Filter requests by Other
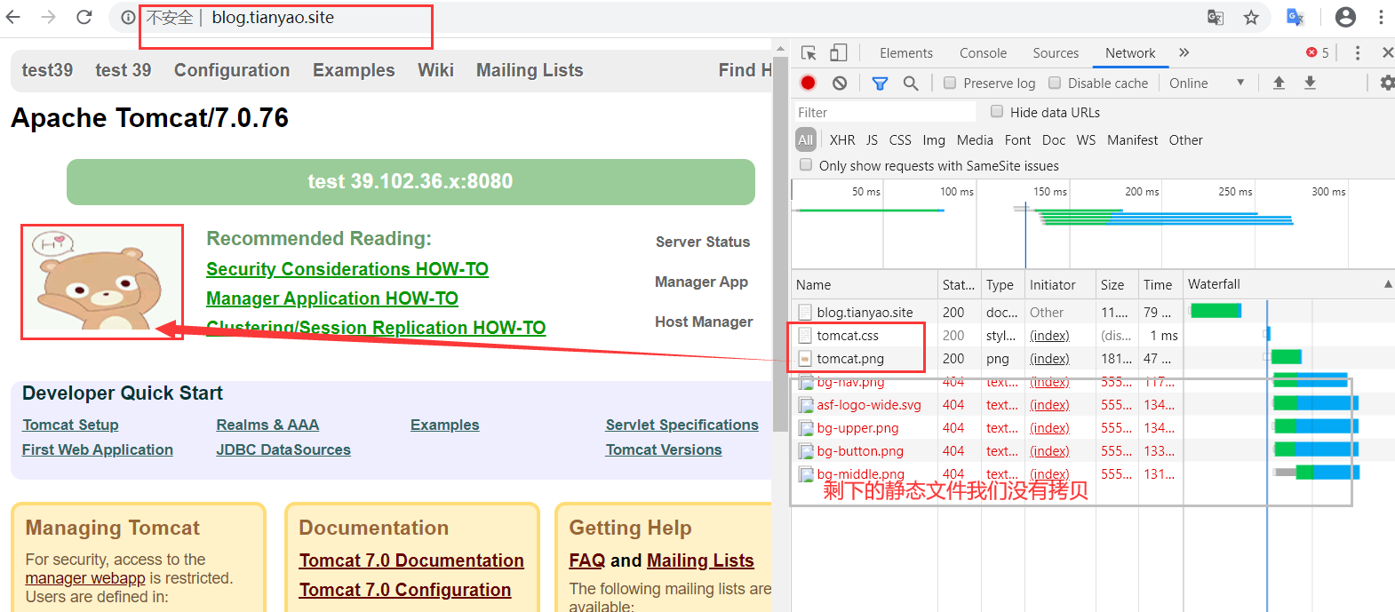1395x612 pixels. click(x=1185, y=140)
